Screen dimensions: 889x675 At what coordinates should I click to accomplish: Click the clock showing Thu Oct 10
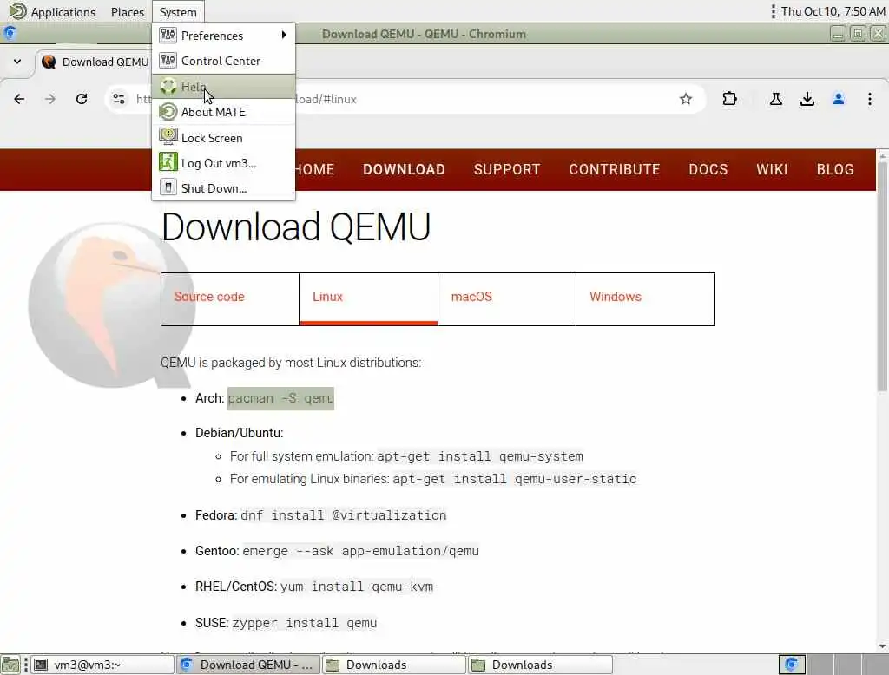(833, 11)
